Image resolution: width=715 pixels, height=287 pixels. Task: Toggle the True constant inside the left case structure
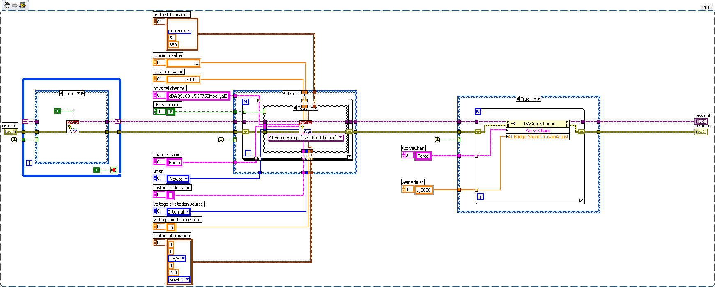click(x=57, y=111)
